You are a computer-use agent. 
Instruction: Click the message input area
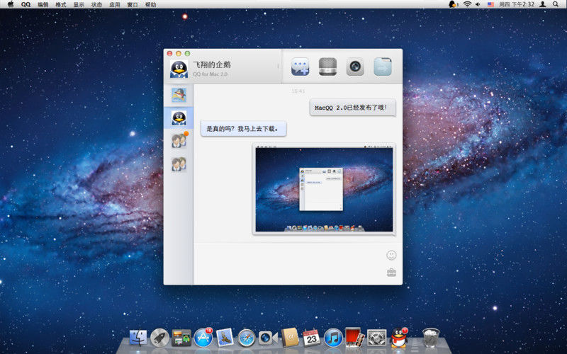pyautogui.click(x=289, y=263)
